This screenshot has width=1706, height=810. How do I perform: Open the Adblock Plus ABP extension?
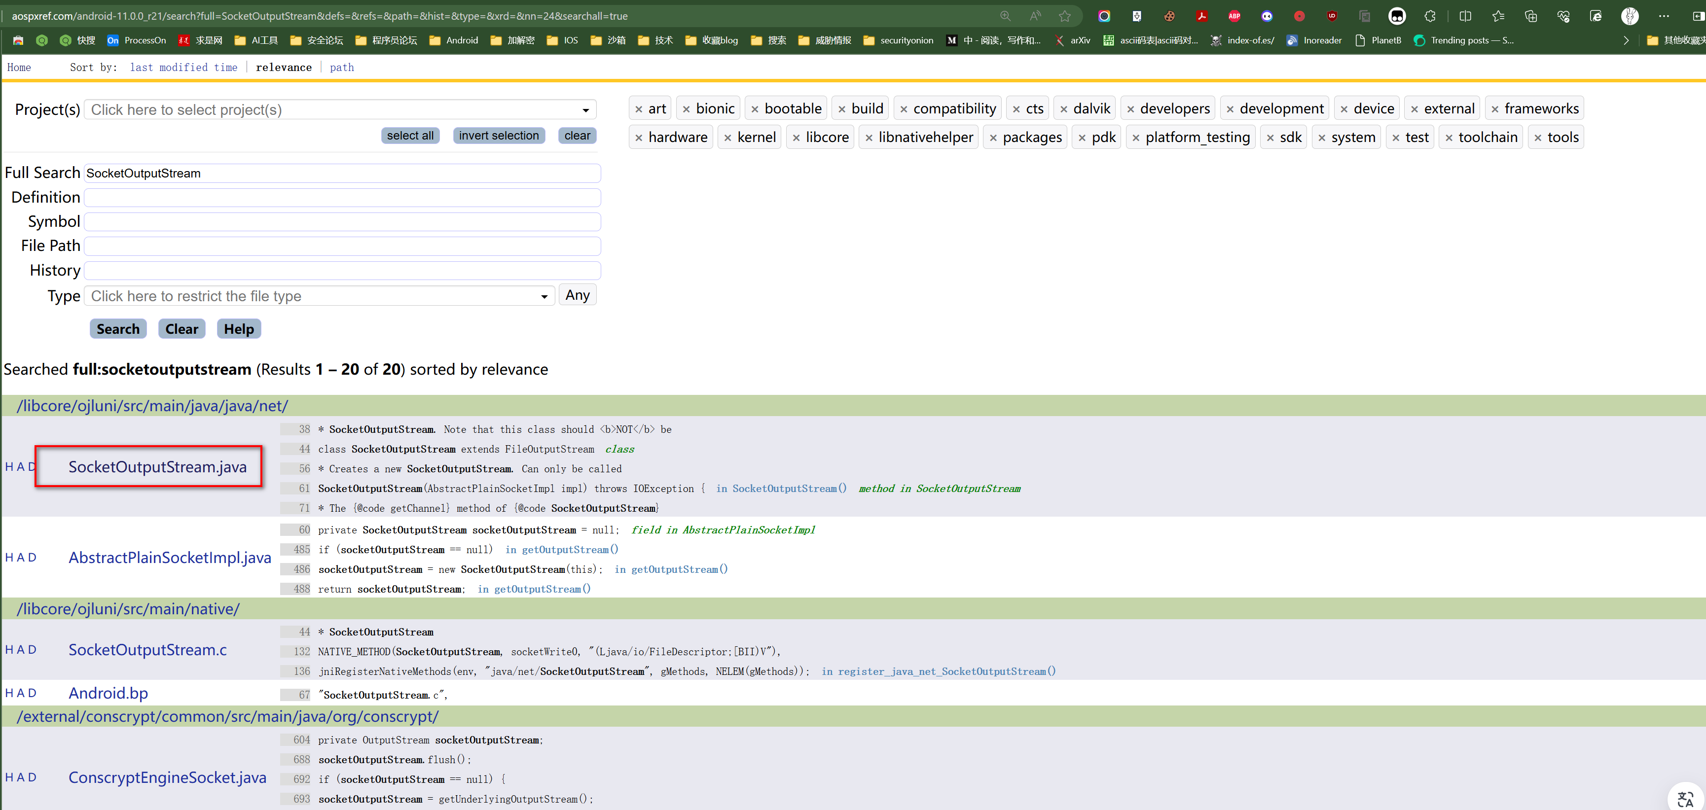click(x=1234, y=16)
